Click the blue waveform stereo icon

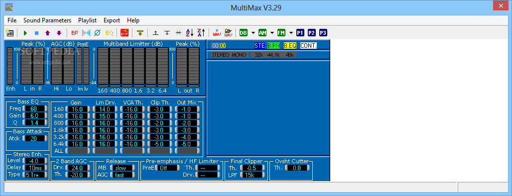pyautogui.click(x=86, y=33)
